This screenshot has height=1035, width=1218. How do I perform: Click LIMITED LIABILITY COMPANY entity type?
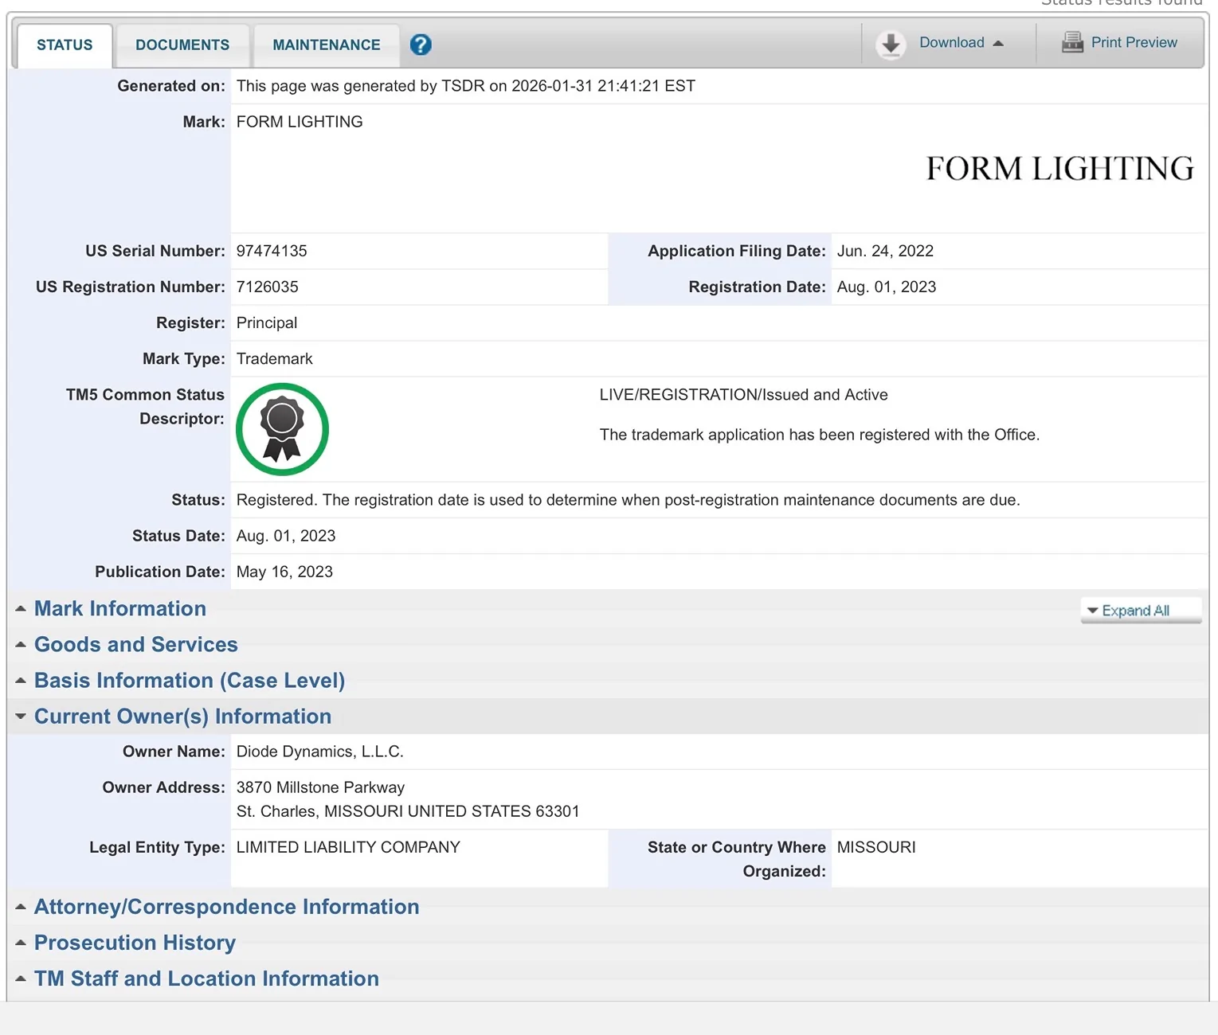pos(348,847)
